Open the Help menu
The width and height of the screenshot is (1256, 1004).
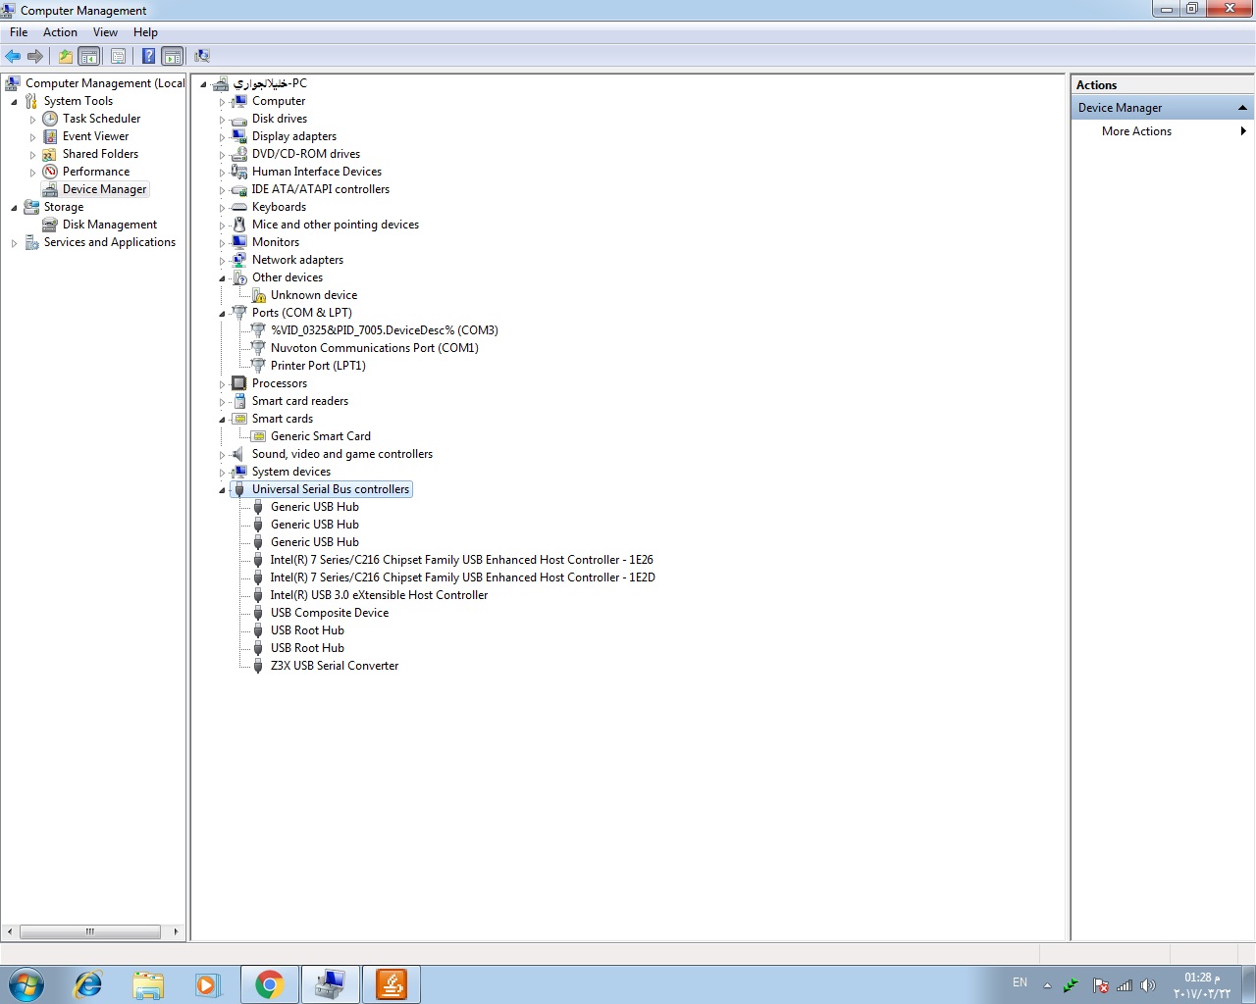[145, 32]
